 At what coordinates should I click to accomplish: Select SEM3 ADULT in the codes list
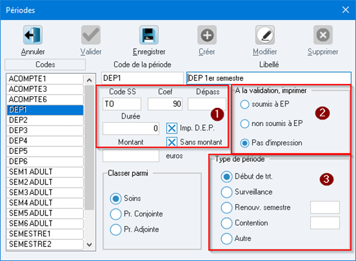(45, 193)
